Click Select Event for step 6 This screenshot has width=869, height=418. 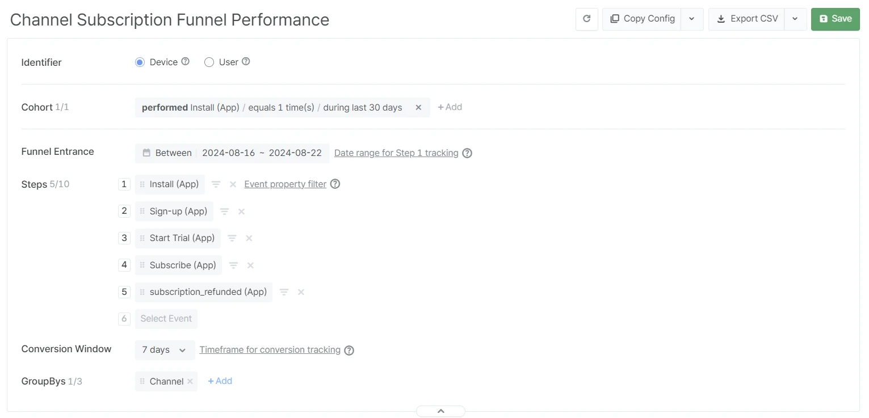pos(166,319)
